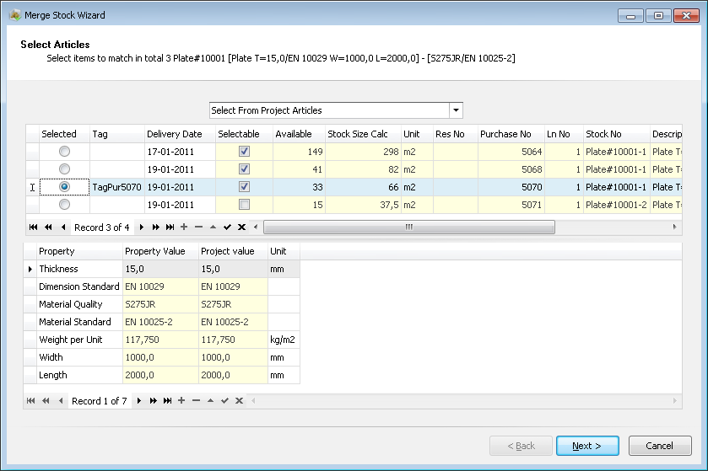This screenshot has width=708, height=471.
Task: Enable Selectable checkbox for purchase 5071 row
Action: (244, 205)
